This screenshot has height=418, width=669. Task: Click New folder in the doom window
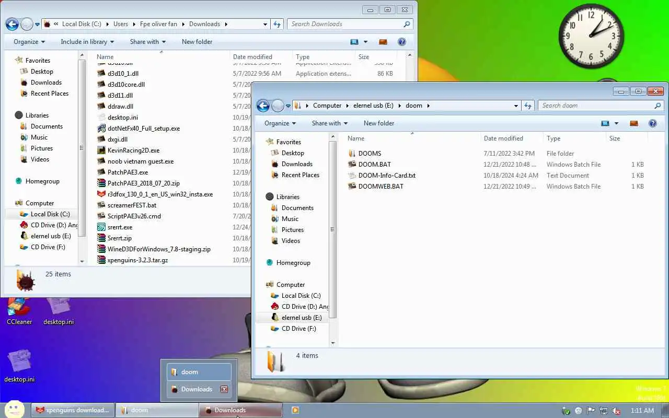[379, 123]
